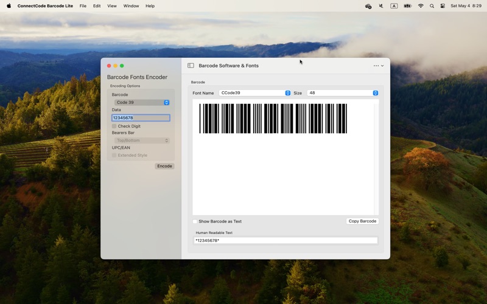The height and width of the screenshot is (304, 487).
Task: Open the Code 39 barcode type dropdown
Action: click(142, 103)
